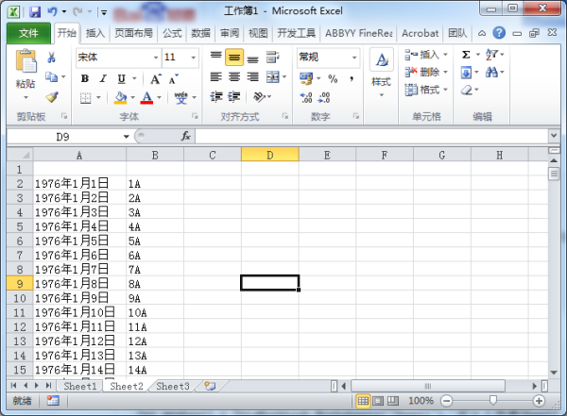Image resolution: width=567 pixels, height=416 pixels.
Task: Click the borders grid icon
Action: (86, 98)
